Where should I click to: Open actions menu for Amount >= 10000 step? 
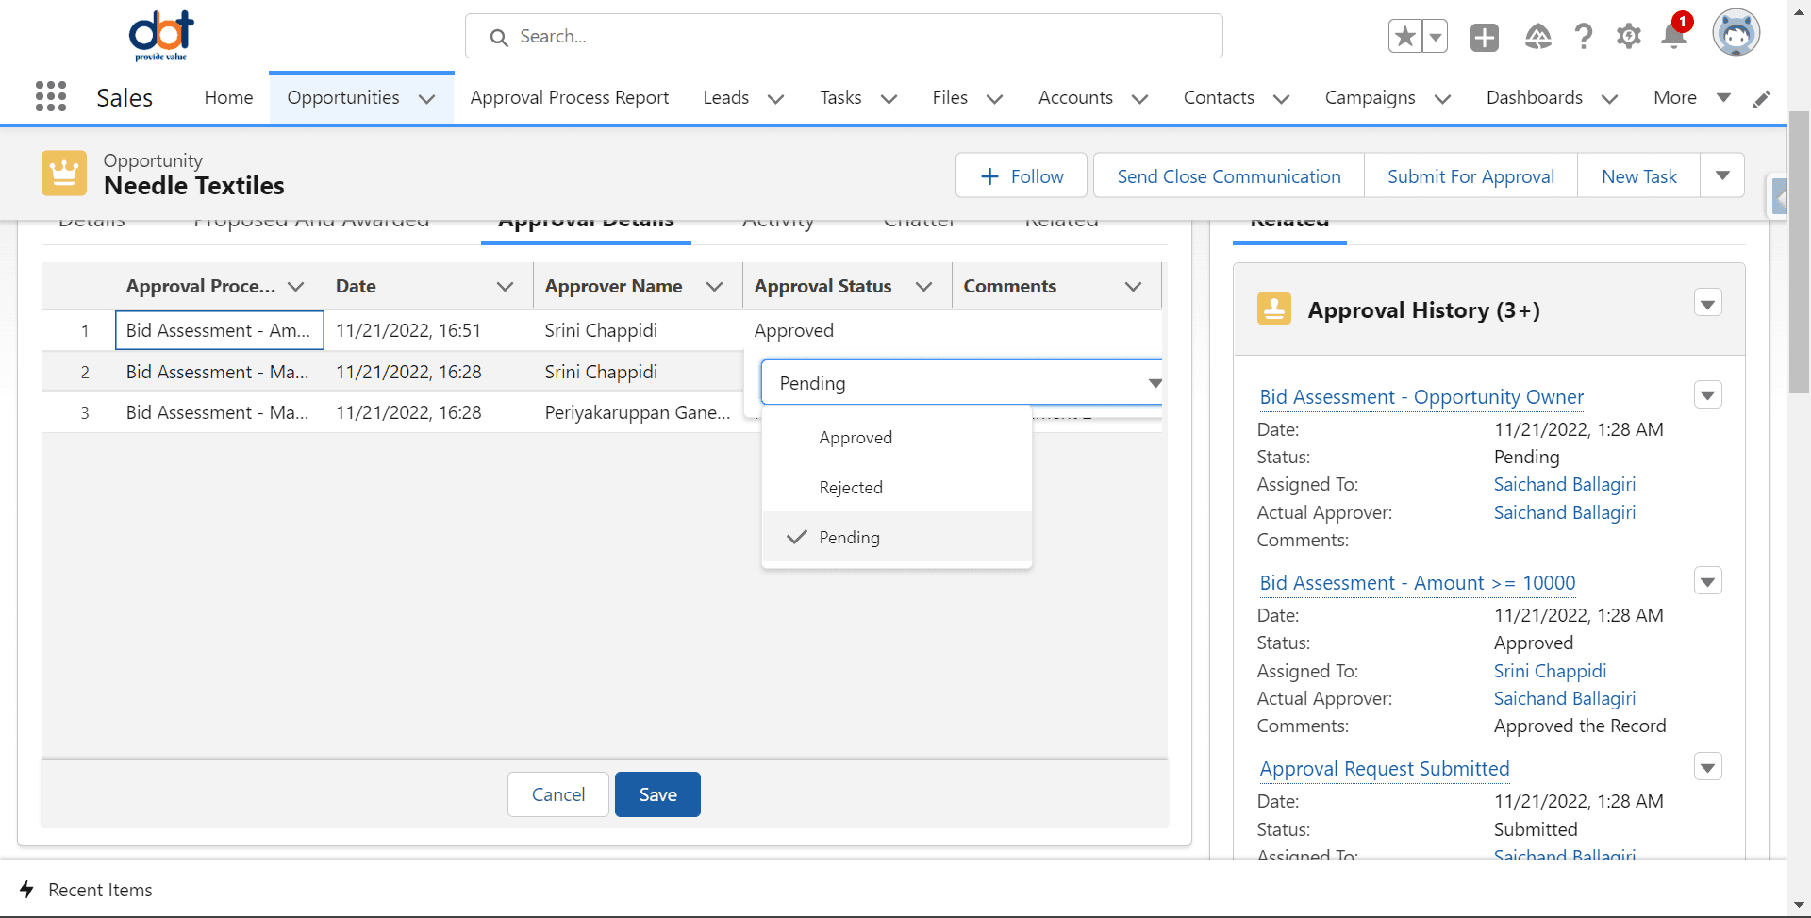click(1708, 580)
